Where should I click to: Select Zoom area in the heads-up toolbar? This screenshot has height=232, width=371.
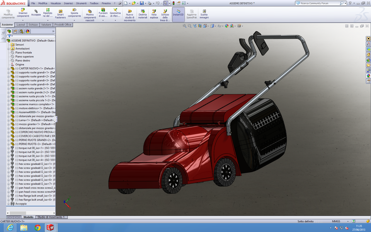[189, 26]
